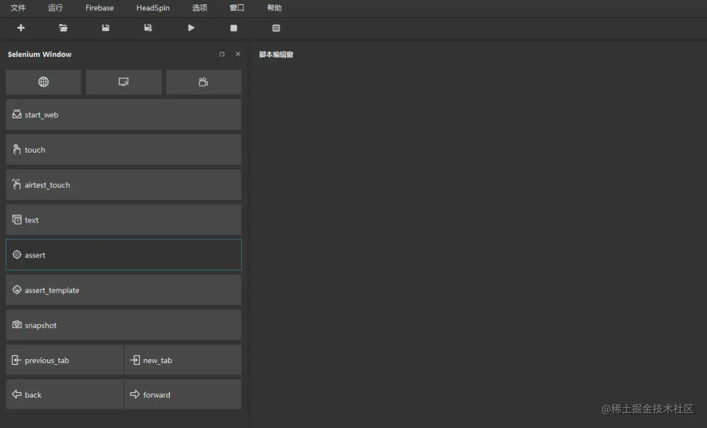Open the log report toolbar icon
Viewport: 707px width, 428px height.
point(276,28)
